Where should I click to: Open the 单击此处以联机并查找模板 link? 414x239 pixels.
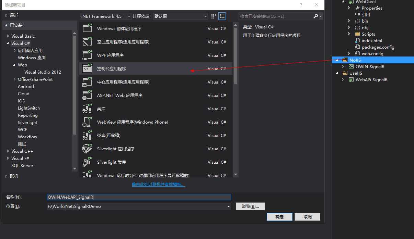coord(159,184)
